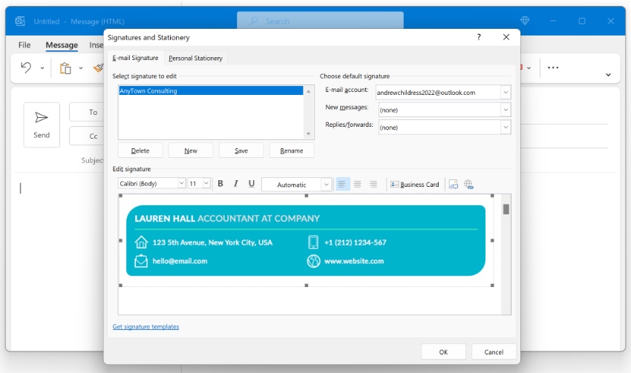The height and width of the screenshot is (373, 631).
Task: Open the Automatic font color dropdown
Action: [x=326, y=185]
